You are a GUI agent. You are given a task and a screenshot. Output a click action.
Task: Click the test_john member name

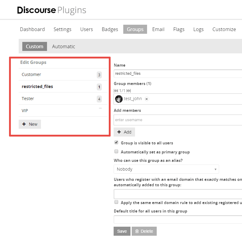(133, 99)
